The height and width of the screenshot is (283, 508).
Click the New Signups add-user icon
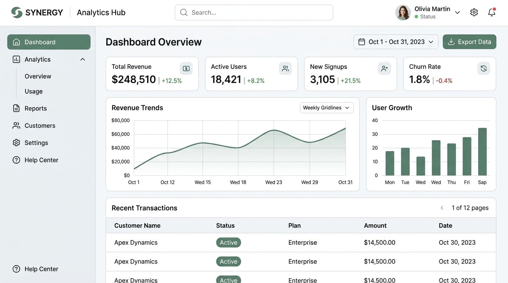click(384, 69)
